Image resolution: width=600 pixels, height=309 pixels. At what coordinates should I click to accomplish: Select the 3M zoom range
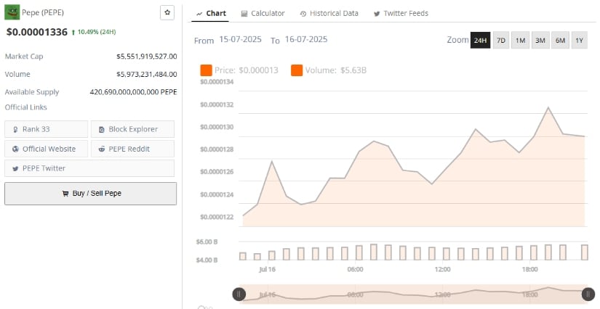pos(540,40)
